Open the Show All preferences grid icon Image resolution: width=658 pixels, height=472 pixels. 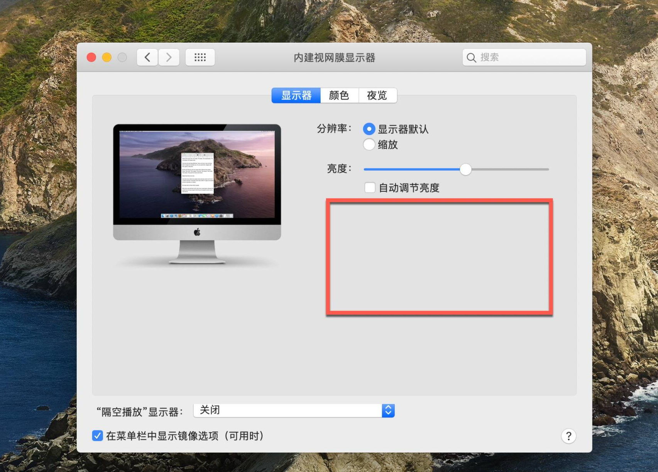pos(200,57)
